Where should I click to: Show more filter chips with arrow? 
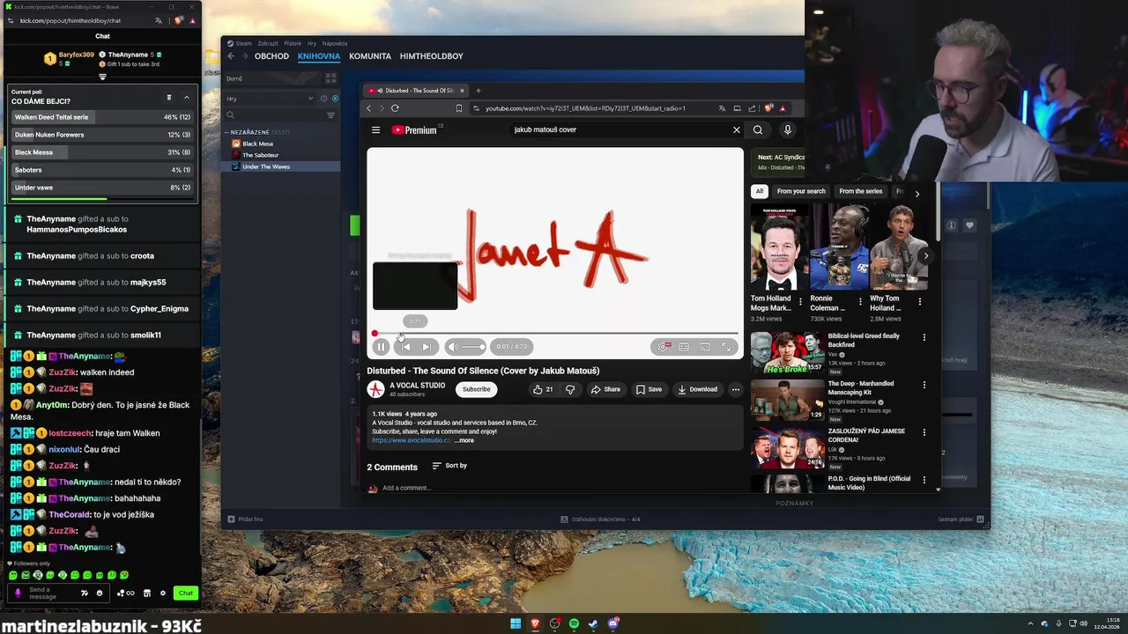point(916,194)
